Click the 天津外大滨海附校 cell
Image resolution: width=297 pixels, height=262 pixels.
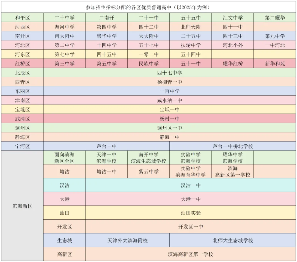(x=128, y=240)
